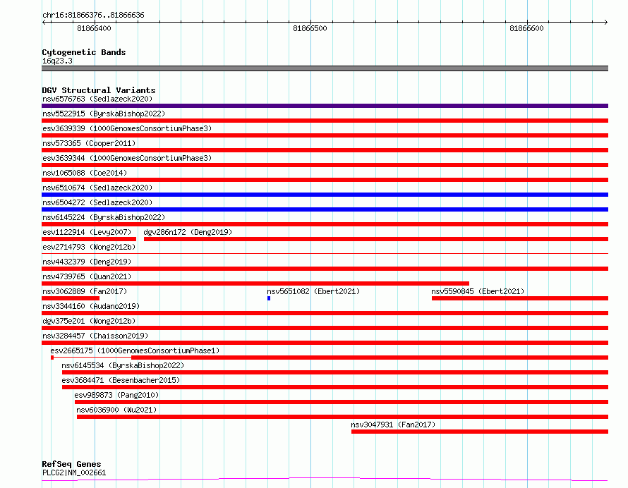Open nsv6510674 (Sedlazeck2020) label
This screenshot has height=488, width=628.
click(x=97, y=188)
